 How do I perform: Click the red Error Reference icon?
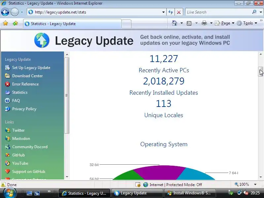pyautogui.click(x=8, y=84)
